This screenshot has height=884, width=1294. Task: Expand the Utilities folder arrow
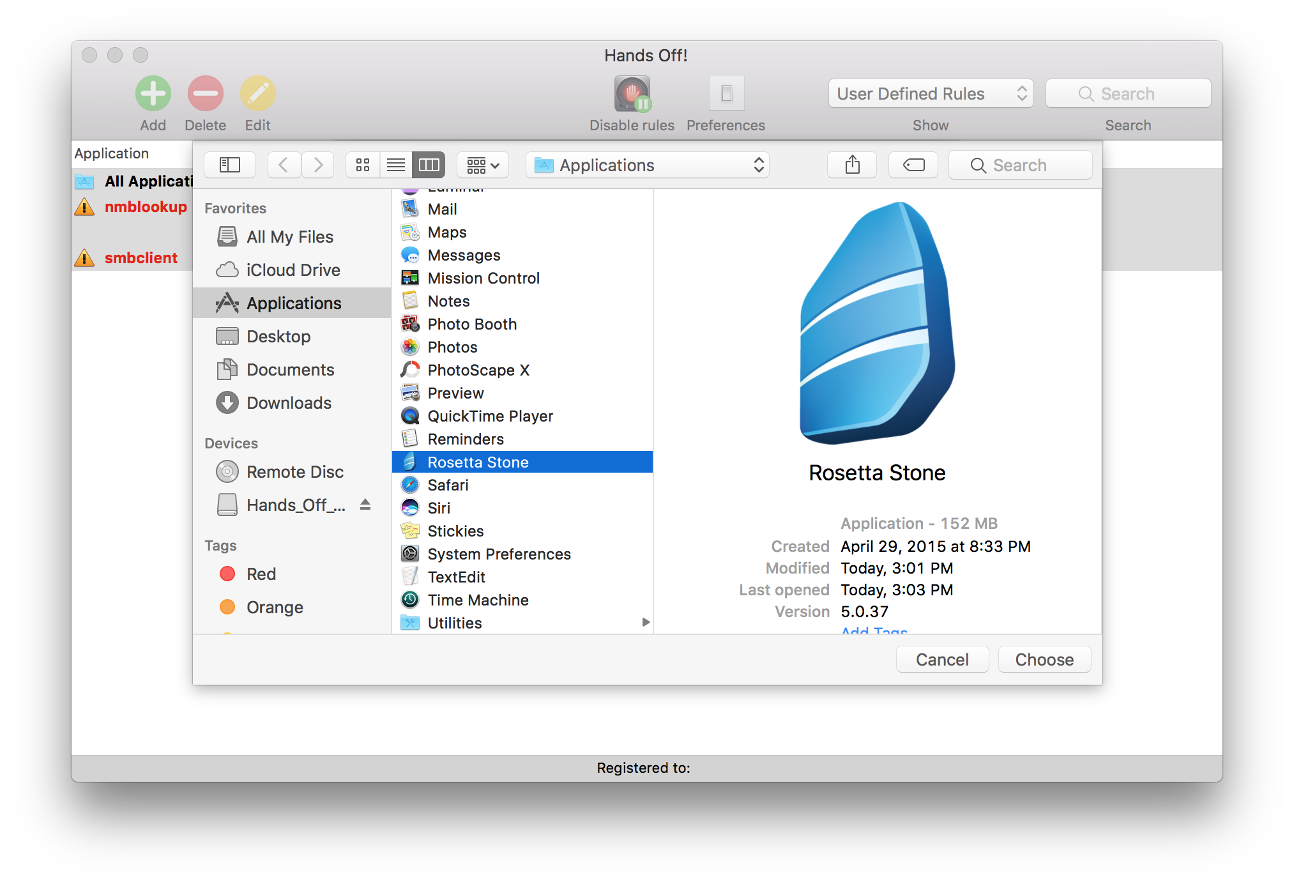tap(646, 622)
